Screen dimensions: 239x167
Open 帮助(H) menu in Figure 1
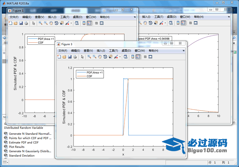pos(105,17)
